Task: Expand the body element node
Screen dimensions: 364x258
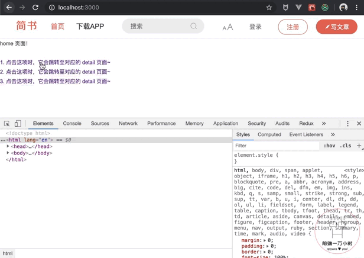Action: coord(8,153)
